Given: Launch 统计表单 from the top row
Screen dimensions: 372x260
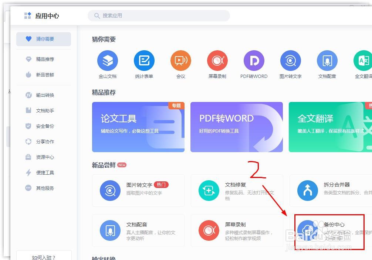Looking at the screenshot, I should pyautogui.click(x=144, y=61).
